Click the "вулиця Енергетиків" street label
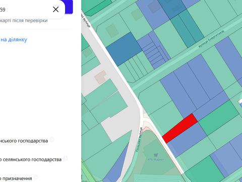 point(211,39)
